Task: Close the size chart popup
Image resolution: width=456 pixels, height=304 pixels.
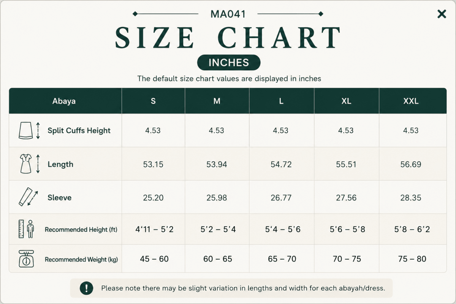Action: (x=442, y=14)
